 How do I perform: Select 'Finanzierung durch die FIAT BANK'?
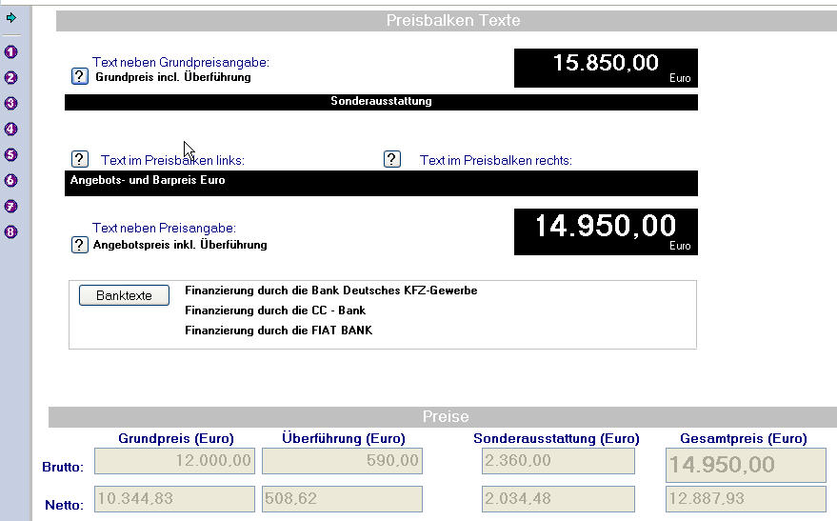(x=279, y=331)
